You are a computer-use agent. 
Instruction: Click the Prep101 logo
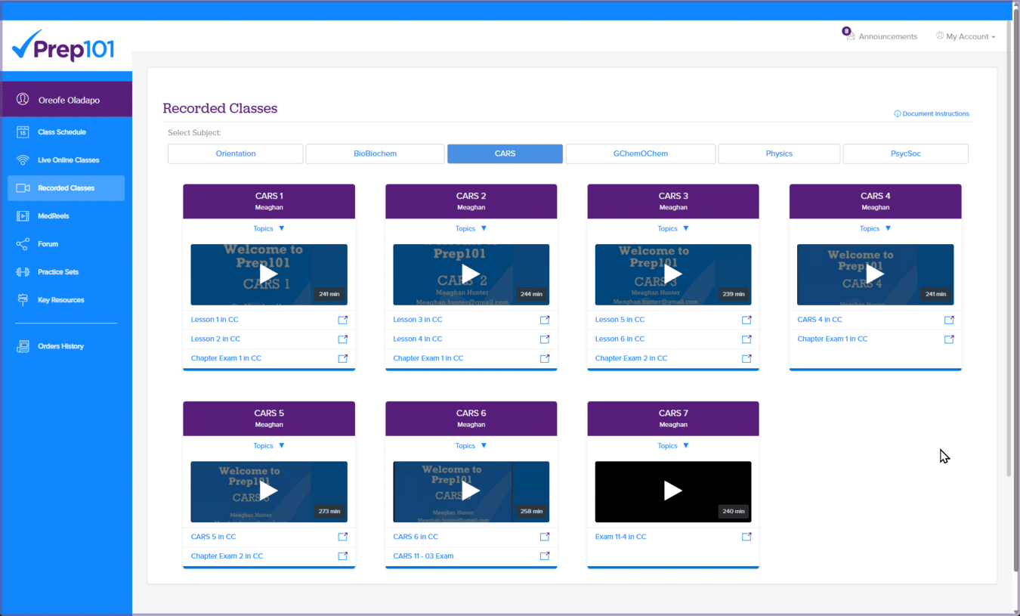tap(64, 47)
